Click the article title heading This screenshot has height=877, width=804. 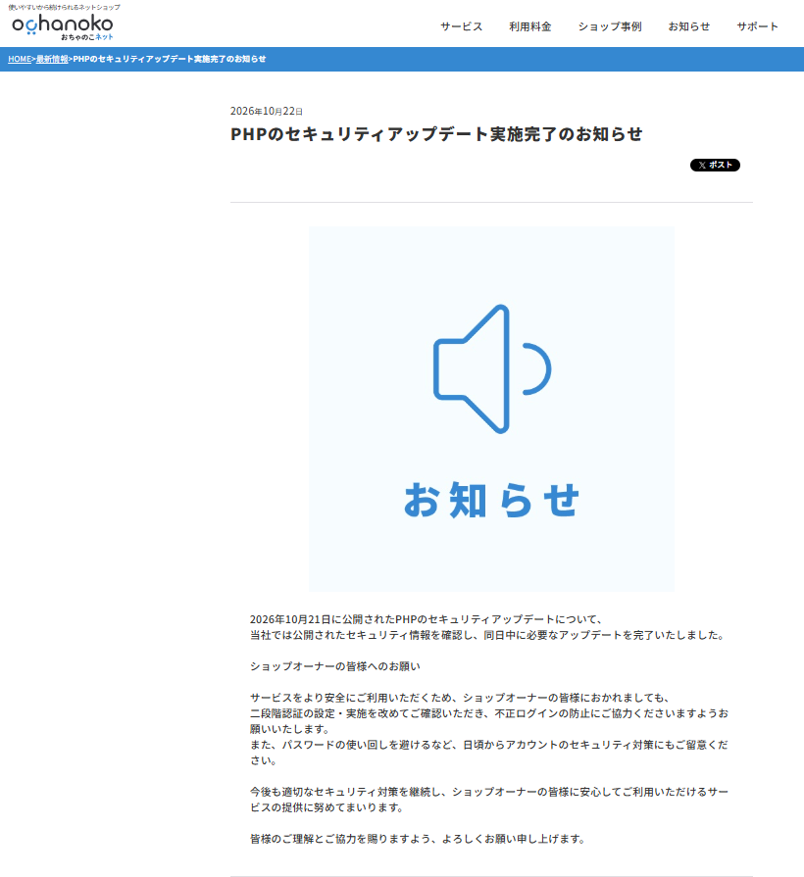(x=436, y=134)
